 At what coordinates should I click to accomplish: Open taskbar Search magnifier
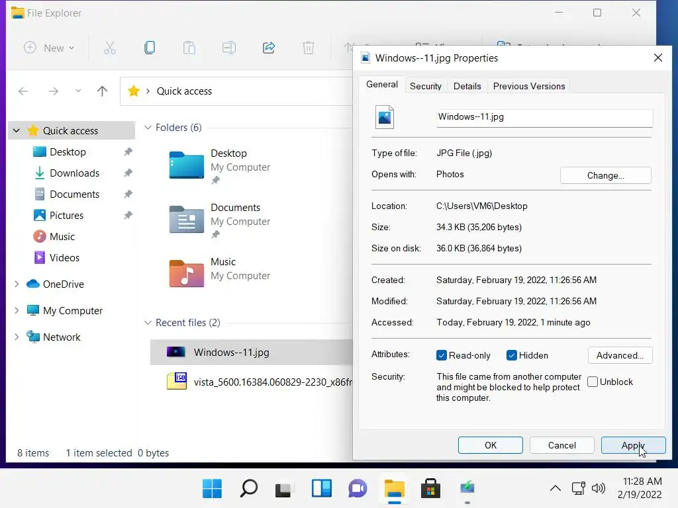pos(249,489)
